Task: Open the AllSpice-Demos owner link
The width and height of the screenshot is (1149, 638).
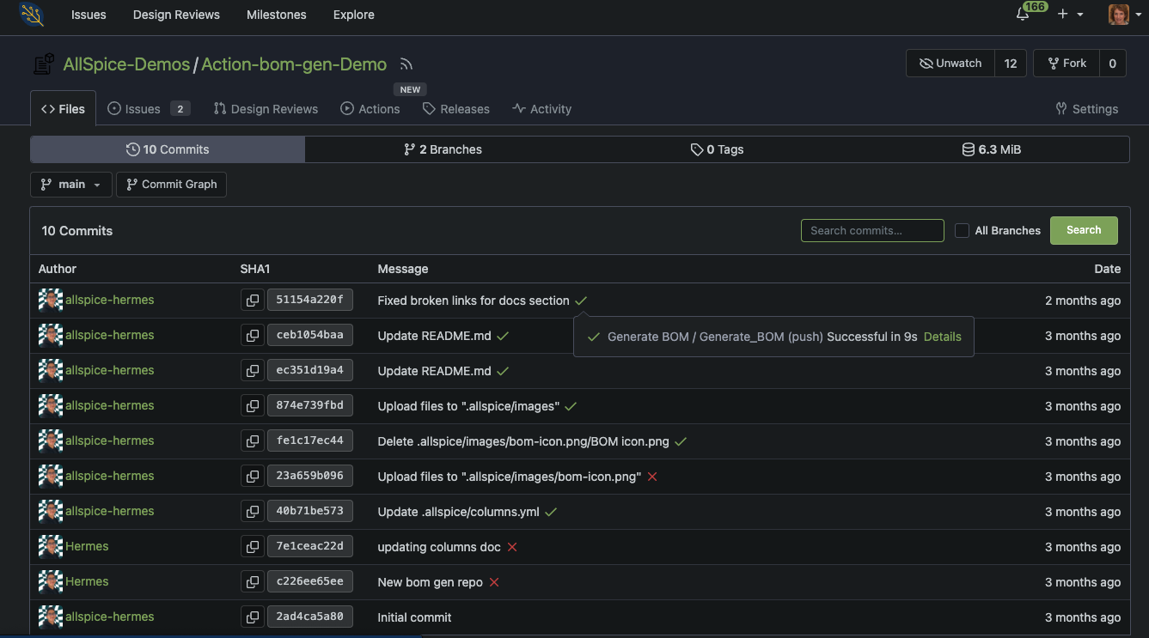Action: 126,64
